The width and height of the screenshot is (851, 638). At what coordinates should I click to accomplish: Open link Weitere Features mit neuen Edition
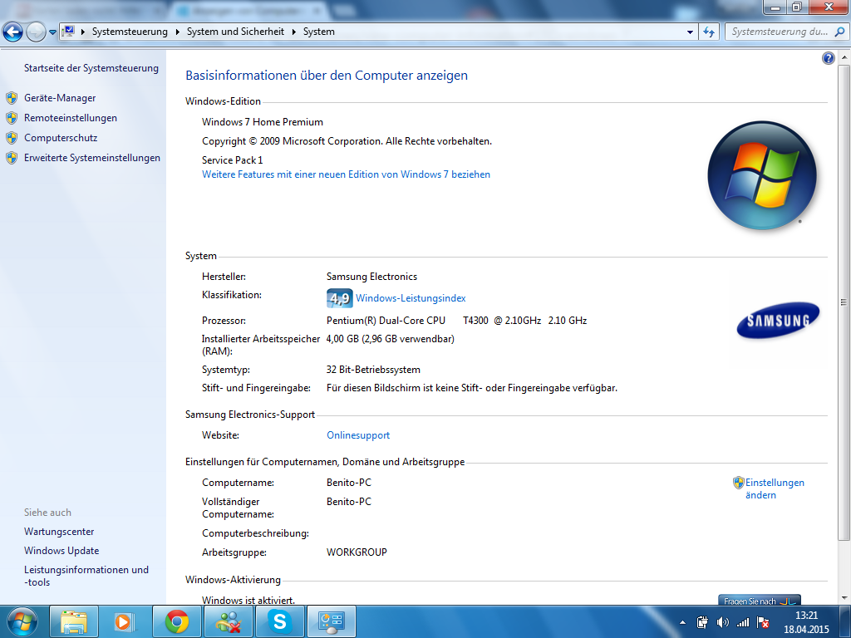point(347,174)
